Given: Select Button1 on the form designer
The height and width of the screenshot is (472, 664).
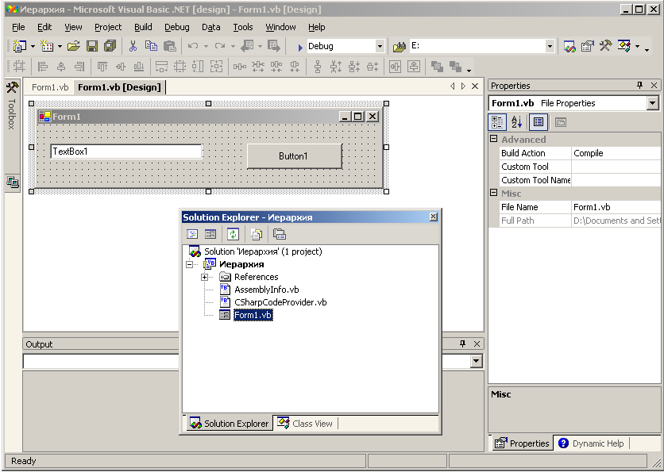Looking at the screenshot, I should coord(295,156).
